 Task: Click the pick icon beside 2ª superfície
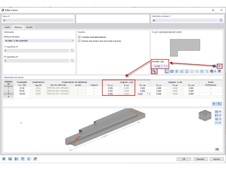(x=72, y=61)
